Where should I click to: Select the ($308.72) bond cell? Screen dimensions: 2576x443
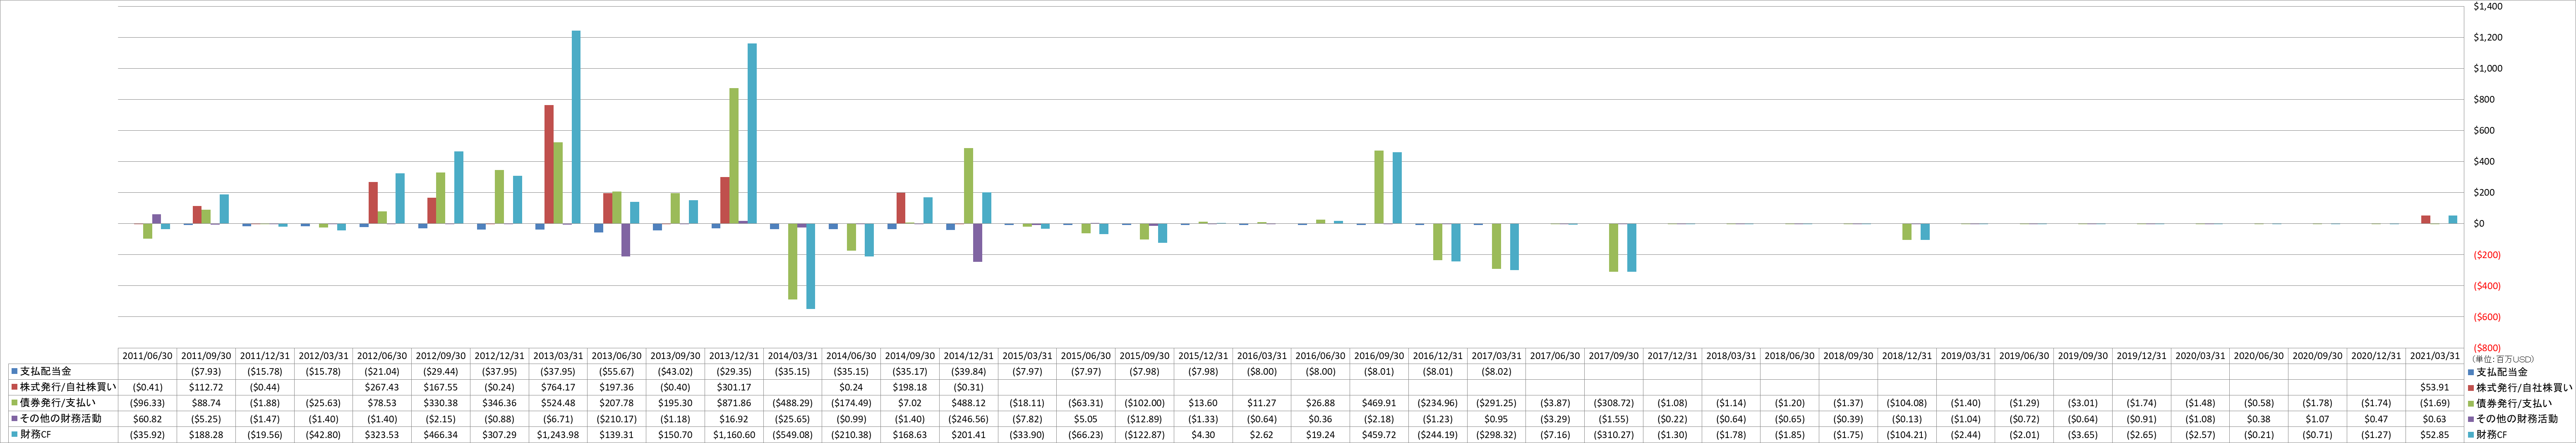point(1614,403)
